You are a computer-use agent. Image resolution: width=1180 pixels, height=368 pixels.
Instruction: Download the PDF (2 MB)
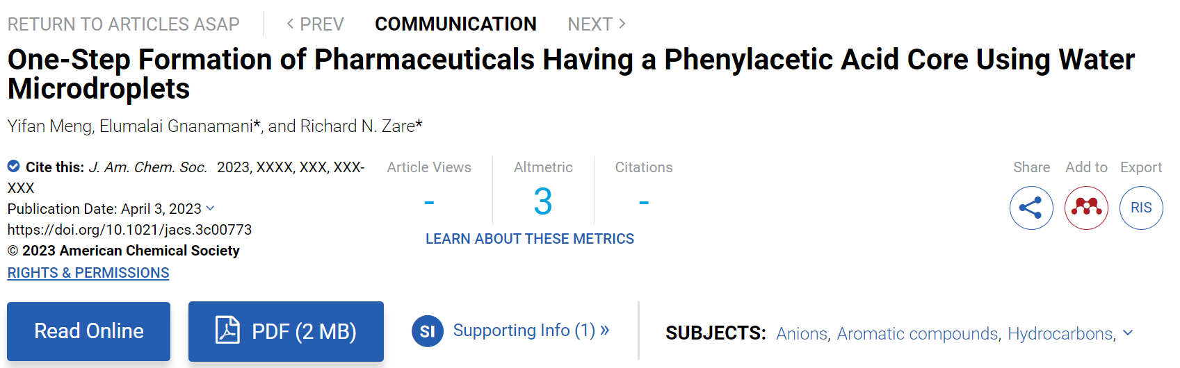point(286,331)
